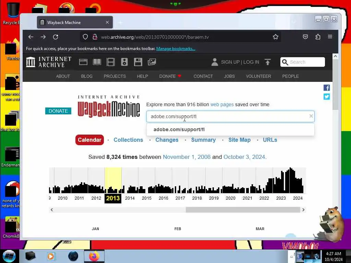Open the HELP menu item
Screen dimensions: 351x263
point(143,76)
